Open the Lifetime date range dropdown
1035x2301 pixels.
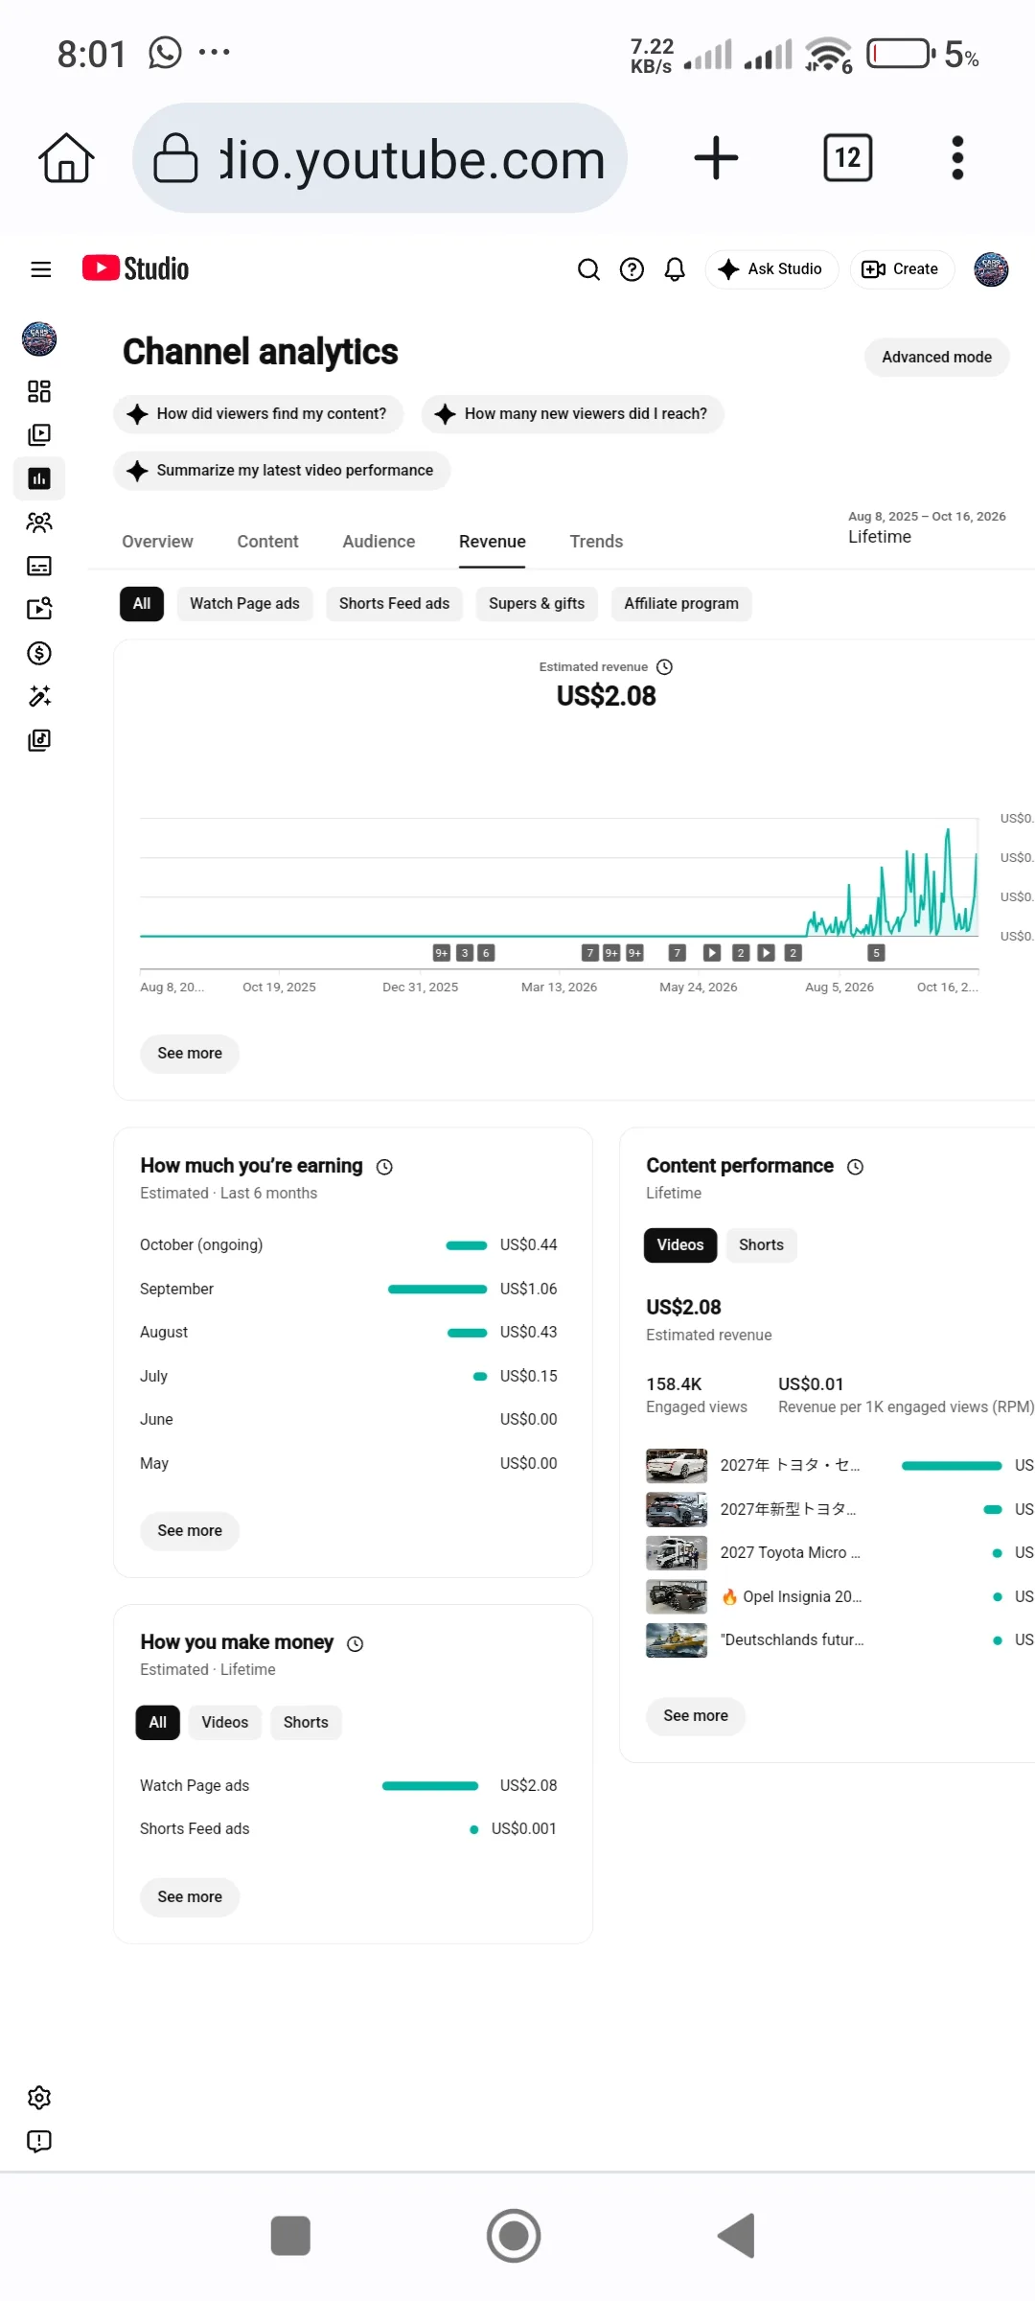click(927, 527)
